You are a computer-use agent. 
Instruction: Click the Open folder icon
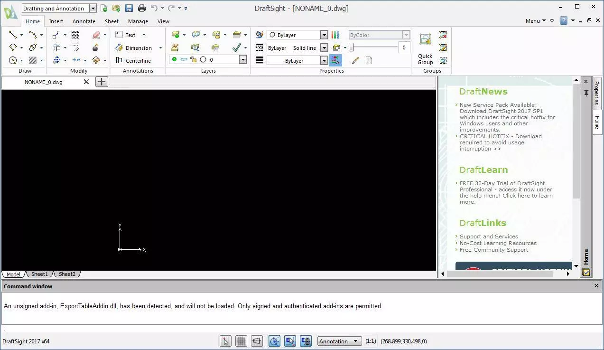[116, 8]
